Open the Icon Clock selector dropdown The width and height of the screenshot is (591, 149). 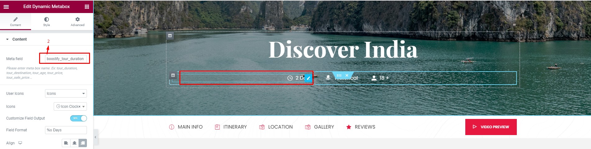(70, 107)
